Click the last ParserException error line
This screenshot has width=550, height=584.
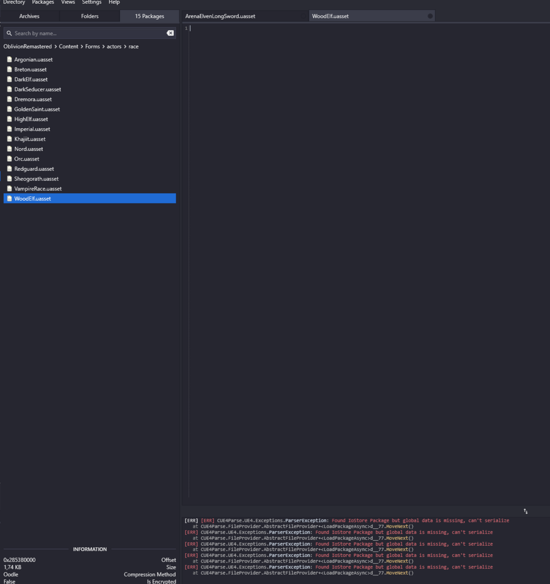point(339,567)
